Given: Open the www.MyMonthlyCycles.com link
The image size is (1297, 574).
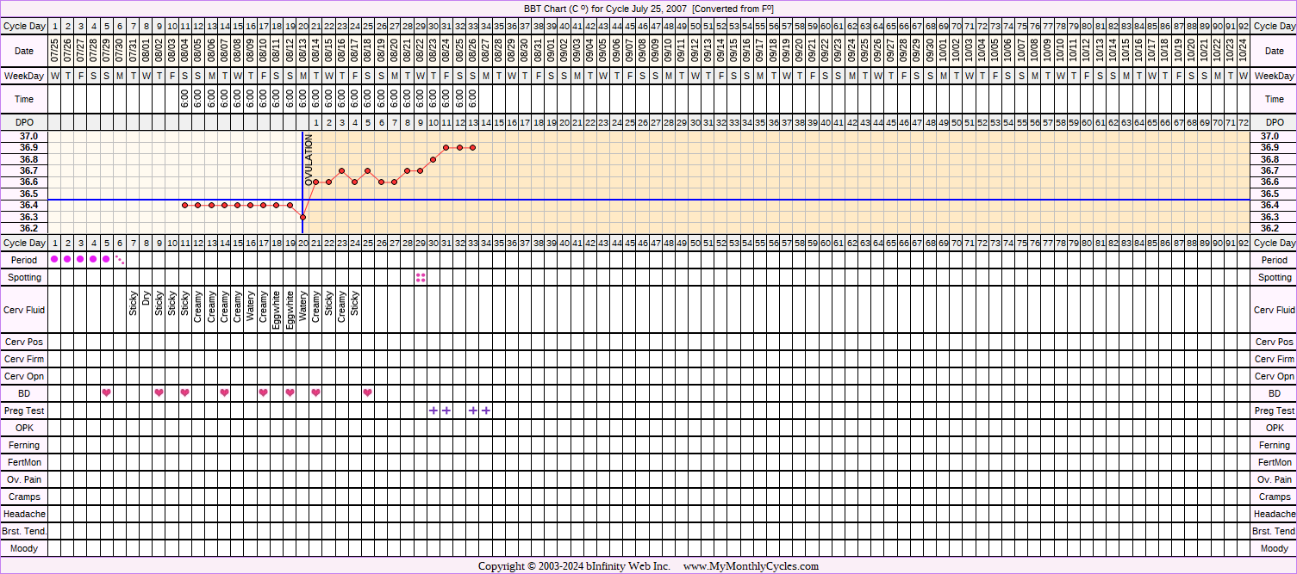Looking at the screenshot, I should coord(751,566).
